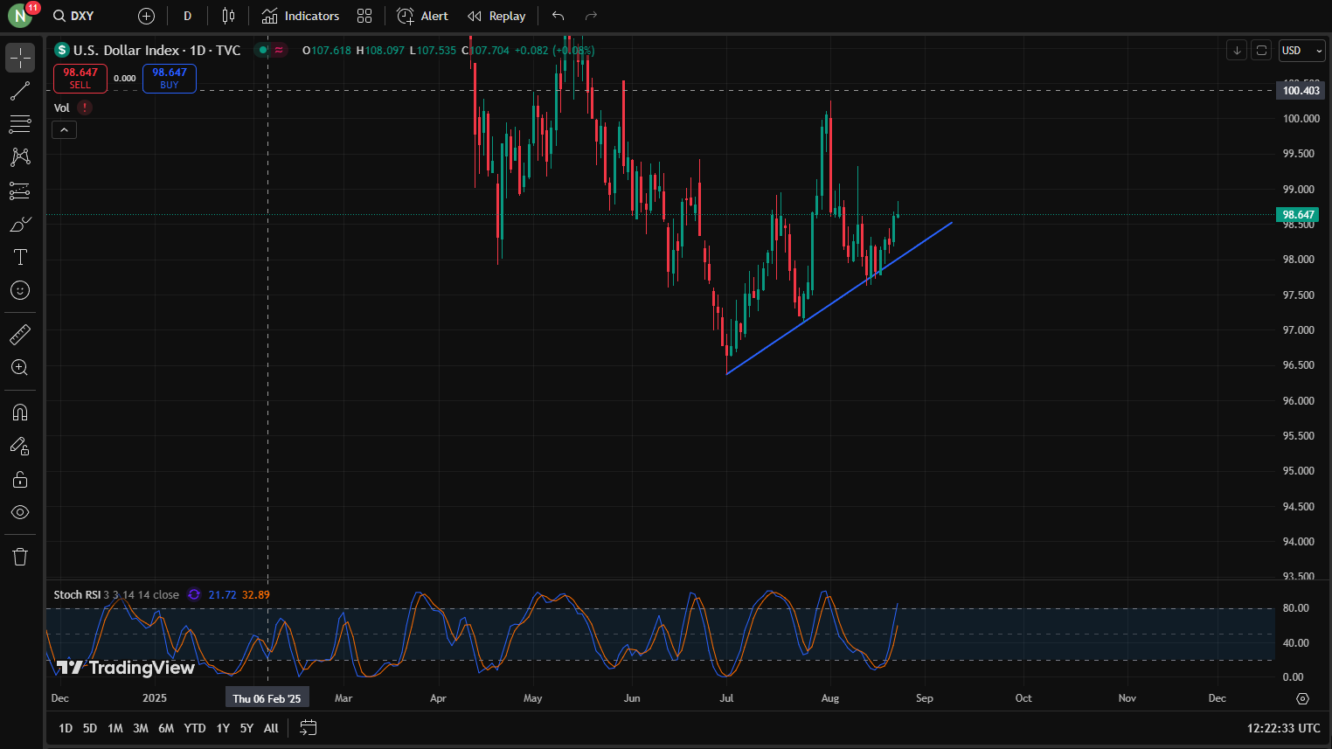Start bar Replay mode
Viewport: 1332px width, 749px height.
pyautogui.click(x=496, y=16)
